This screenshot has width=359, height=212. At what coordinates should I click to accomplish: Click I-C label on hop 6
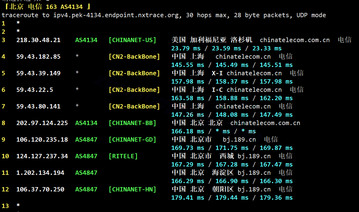point(217,90)
